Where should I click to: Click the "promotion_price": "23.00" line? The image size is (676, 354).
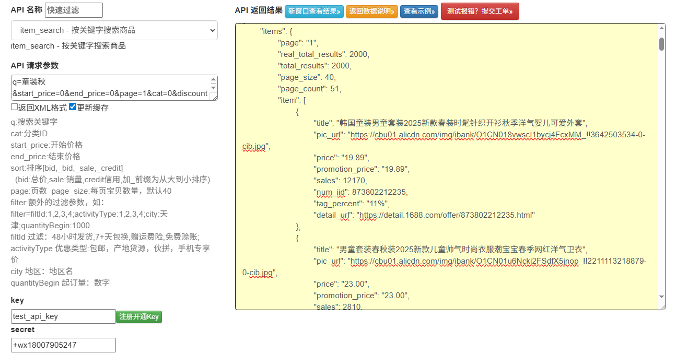362,296
